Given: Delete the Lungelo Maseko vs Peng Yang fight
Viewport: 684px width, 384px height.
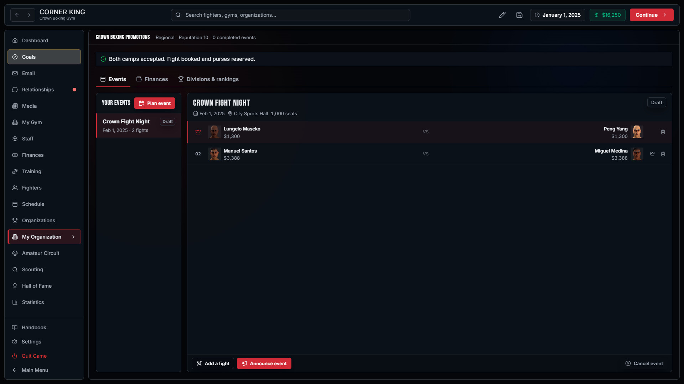Looking at the screenshot, I should coord(663,132).
